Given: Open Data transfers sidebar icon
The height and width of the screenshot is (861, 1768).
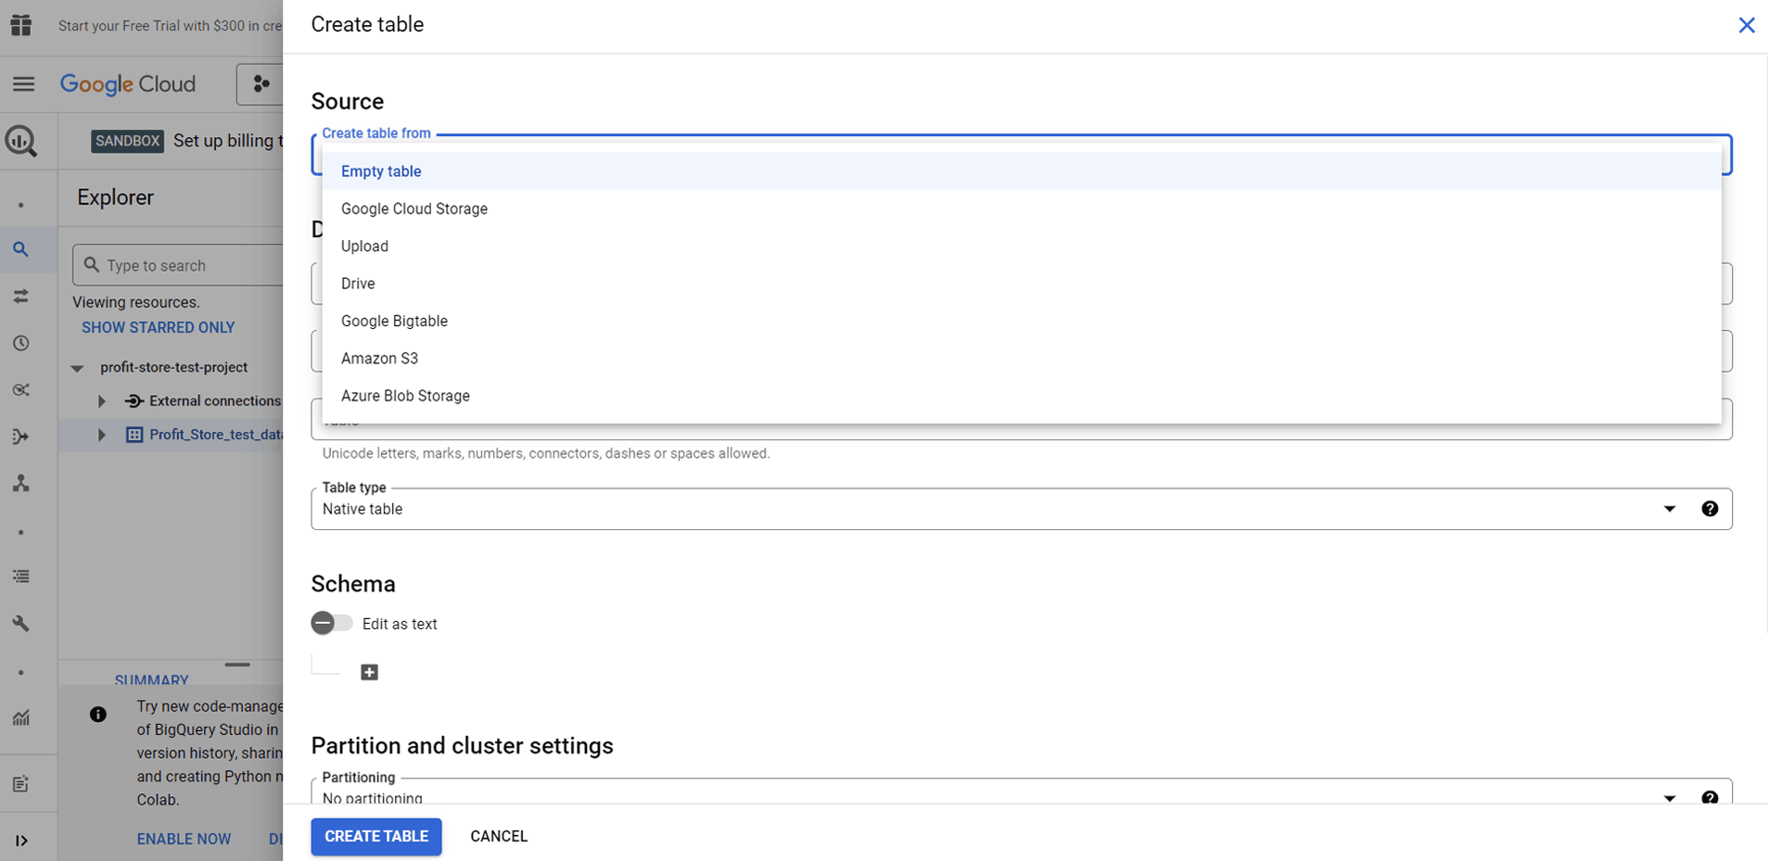Looking at the screenshot, I should [x=21, y=297].
